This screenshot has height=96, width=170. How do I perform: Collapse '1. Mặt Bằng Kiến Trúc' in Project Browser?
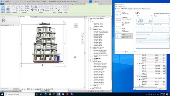click(90, 30)
